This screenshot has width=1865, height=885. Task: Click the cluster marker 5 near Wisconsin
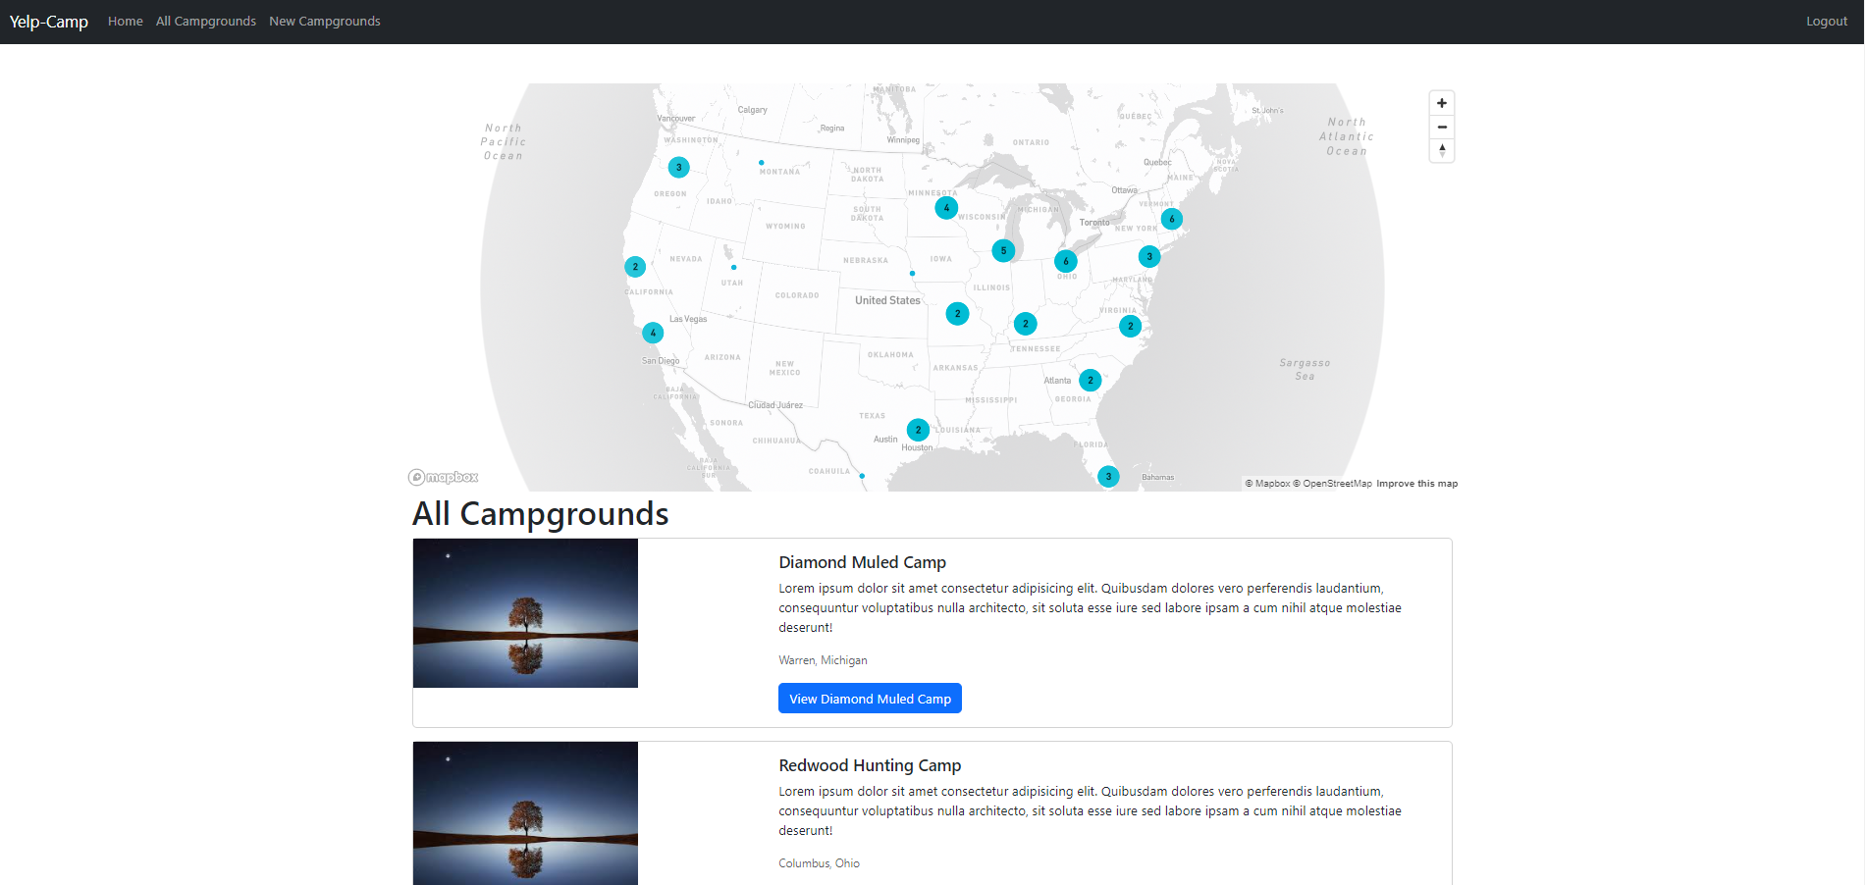[x=1003, y=250]
